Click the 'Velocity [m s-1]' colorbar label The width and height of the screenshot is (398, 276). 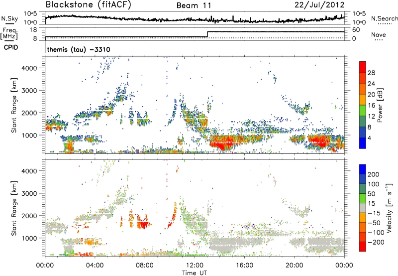pyautogui.click(x=389, y=208)
